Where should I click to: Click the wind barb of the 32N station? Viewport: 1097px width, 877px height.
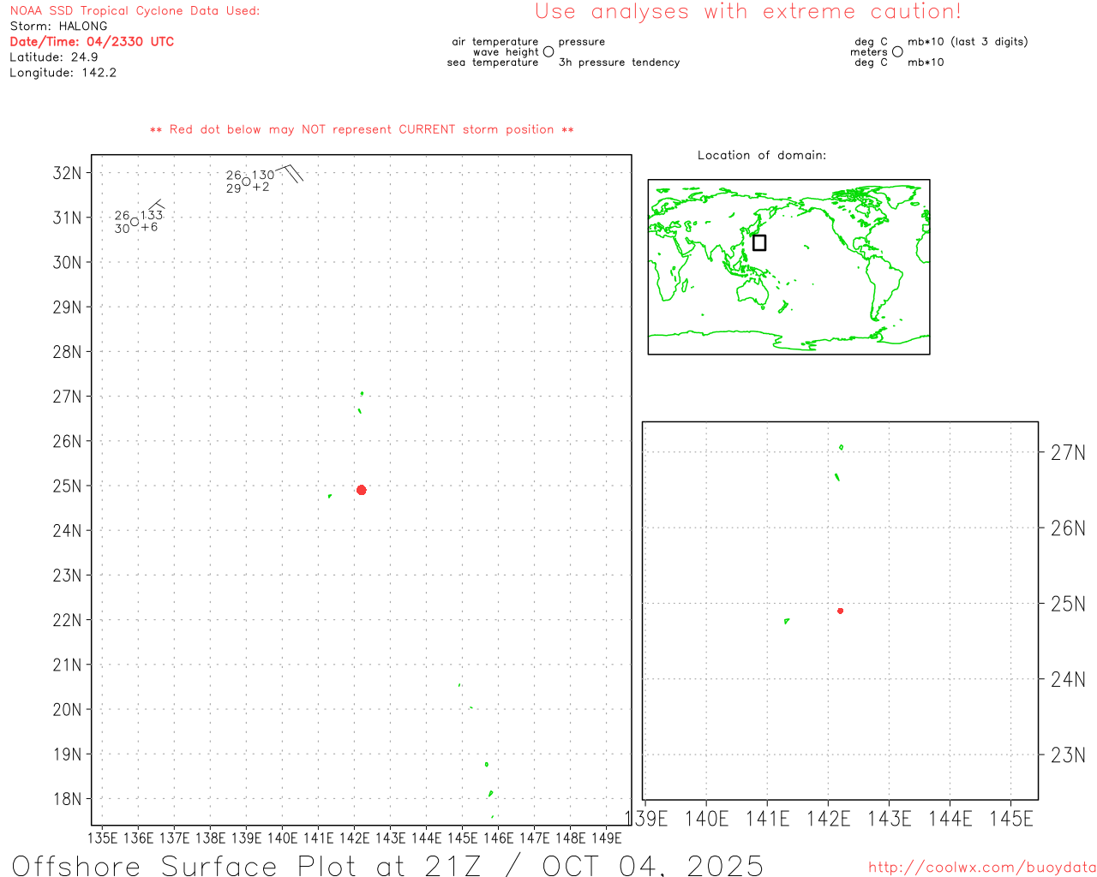click(x=288, y=173)
